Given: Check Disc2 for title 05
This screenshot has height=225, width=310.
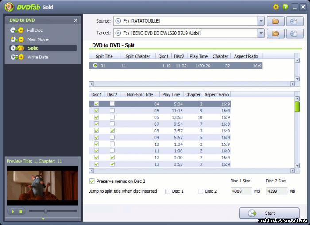Looking at the screenshot, I should (112, 110).
